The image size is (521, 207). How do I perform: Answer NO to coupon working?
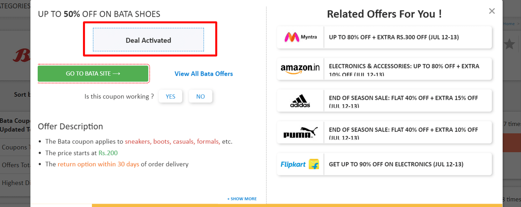tap(200, 96)
